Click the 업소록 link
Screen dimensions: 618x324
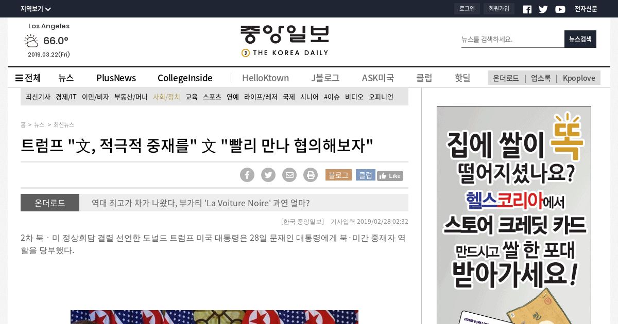tap(541, 78)
